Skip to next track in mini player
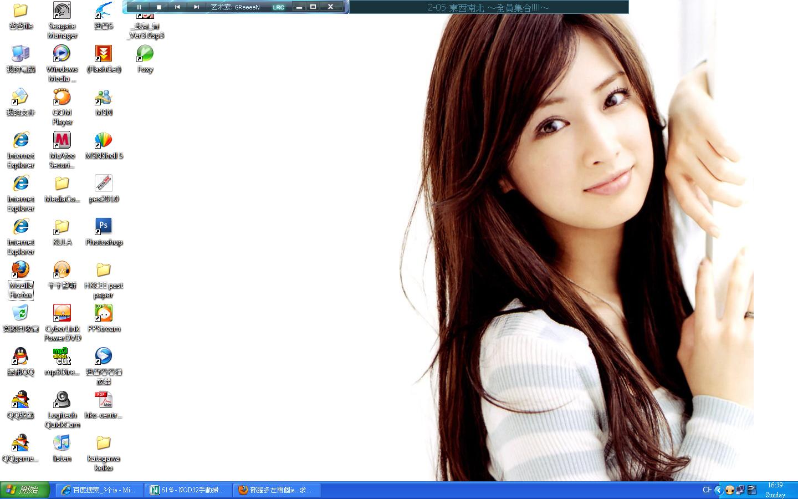The image size is (798, 499). pyautogui.click(x=196, y=7)
